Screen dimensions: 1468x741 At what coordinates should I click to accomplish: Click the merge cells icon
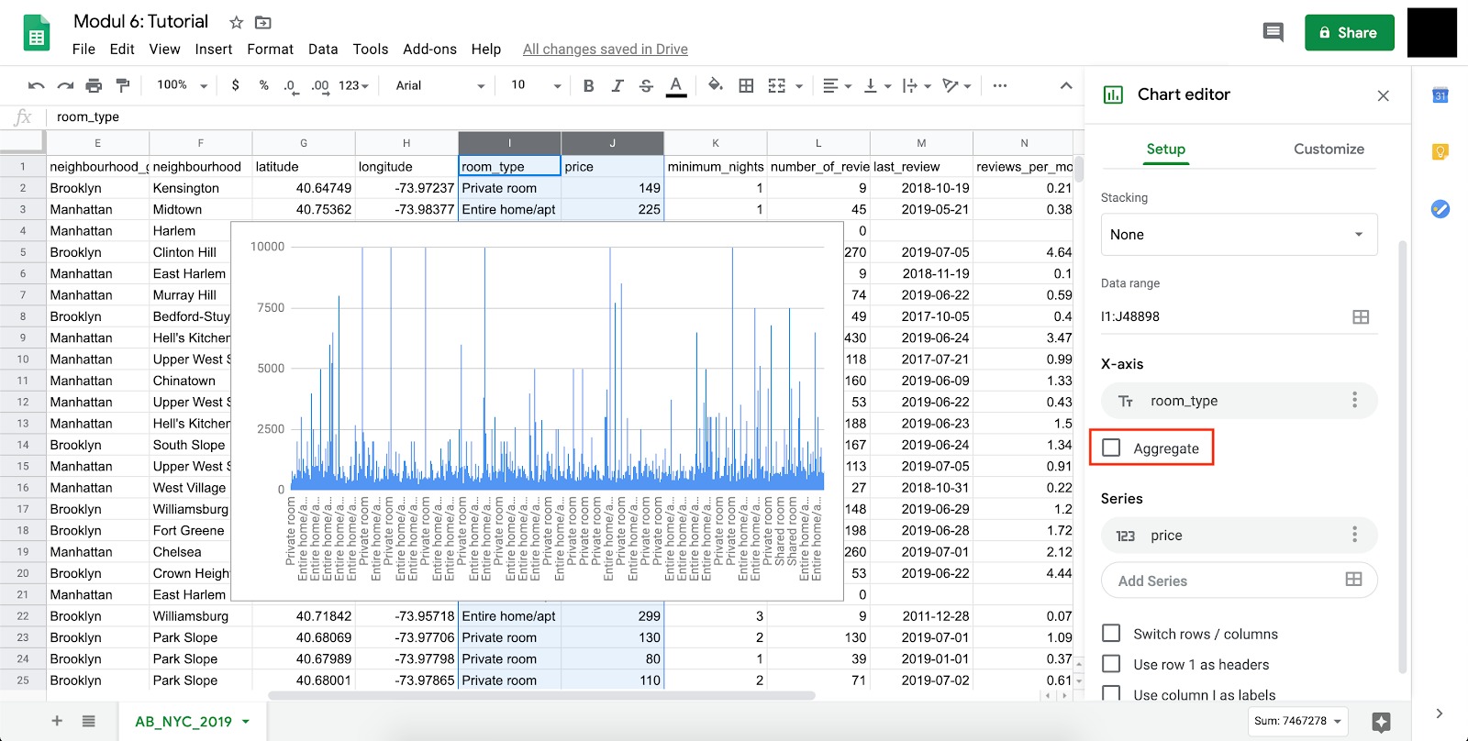point(776,85)
